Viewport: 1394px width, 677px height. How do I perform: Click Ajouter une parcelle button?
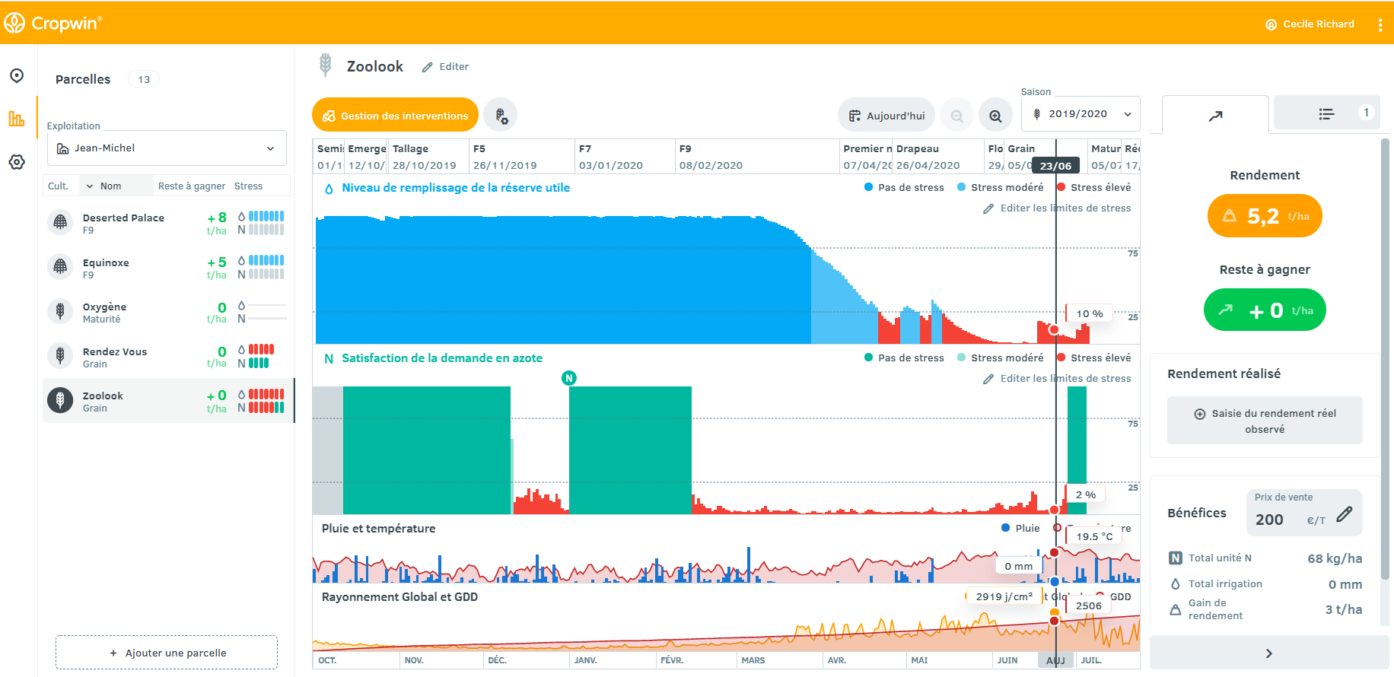click(x=167, y=653)
